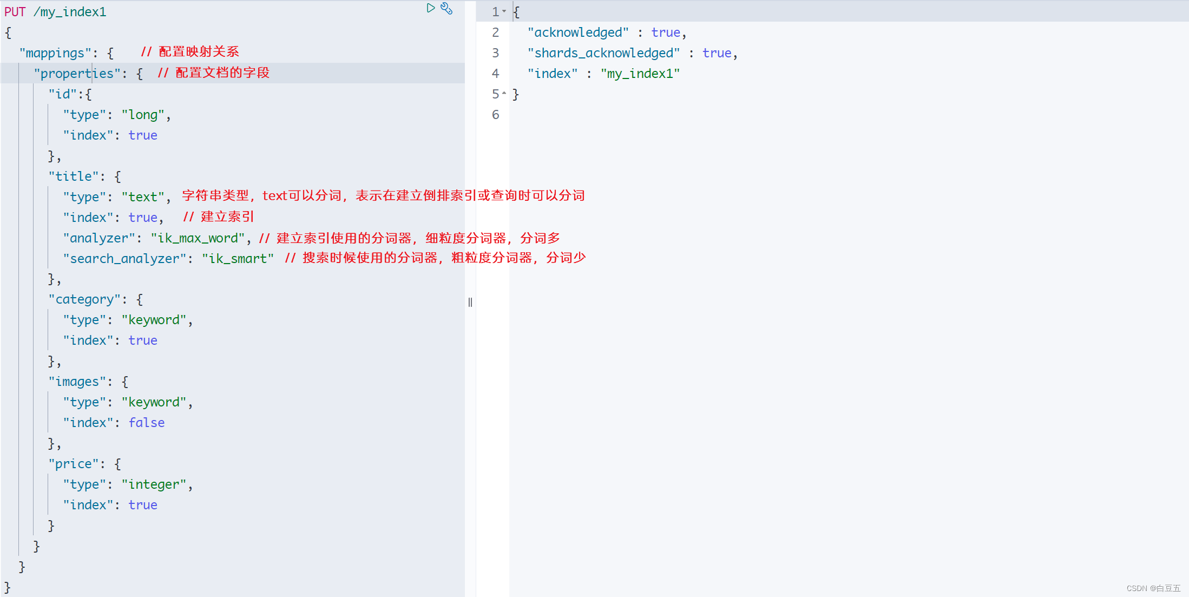Click the "PUT /my_index1" request line
This screenshot has width=1189, height=597.
[55, 12]
